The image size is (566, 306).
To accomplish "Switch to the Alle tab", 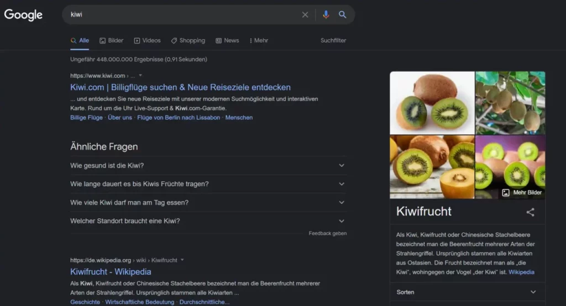I will (80, 41).
